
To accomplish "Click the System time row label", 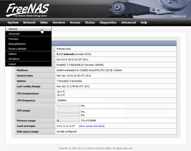I will tap(25, 75).
